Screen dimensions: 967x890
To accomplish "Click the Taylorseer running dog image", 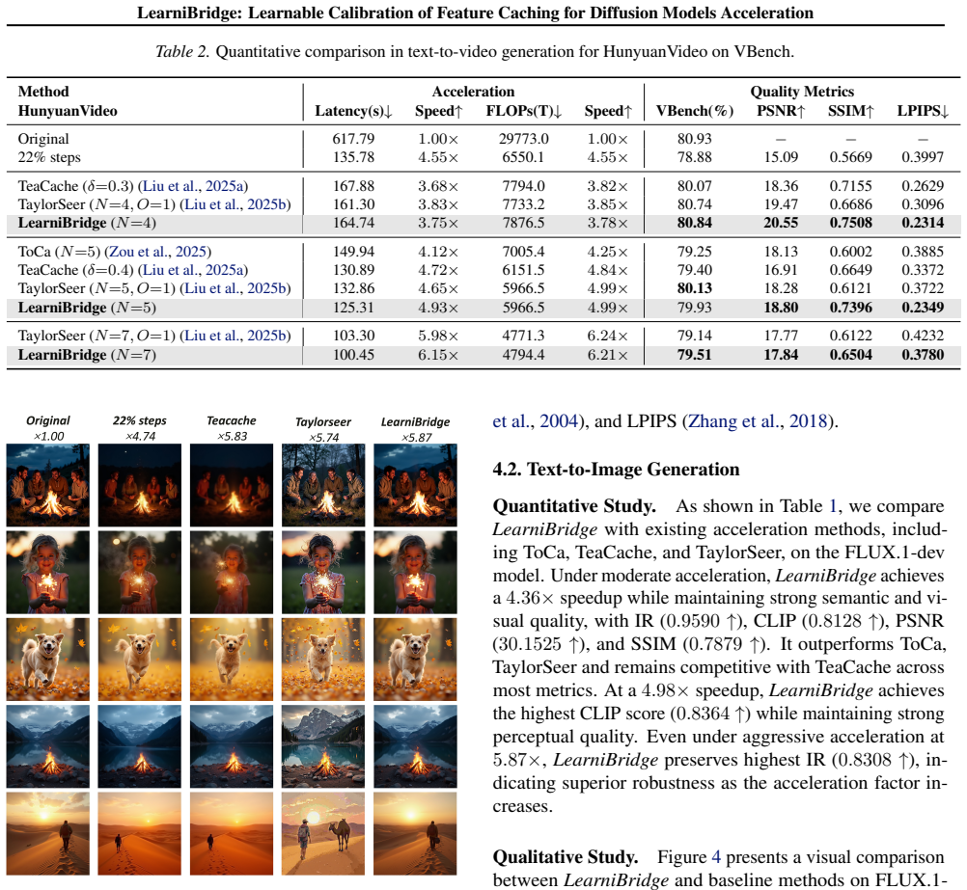I will [323, 660].
